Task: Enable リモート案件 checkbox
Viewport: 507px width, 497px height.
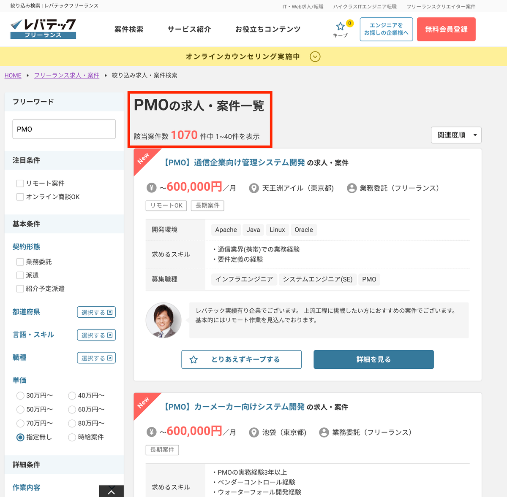Action: [x=20, y=183]
